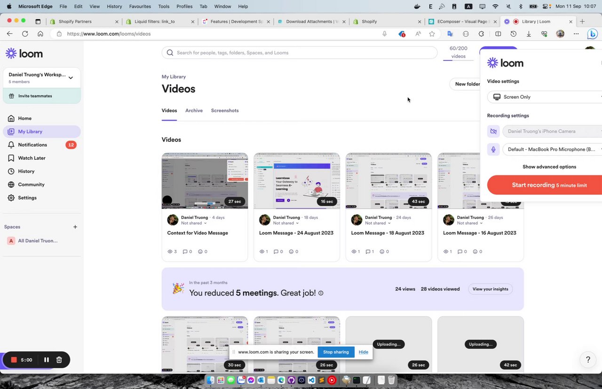Delete the recording with trash icon
602x389 pixels.
(59, 360)
